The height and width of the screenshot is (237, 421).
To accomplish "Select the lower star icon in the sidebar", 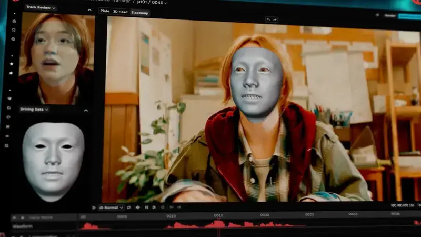I will [x=12, y=73].
